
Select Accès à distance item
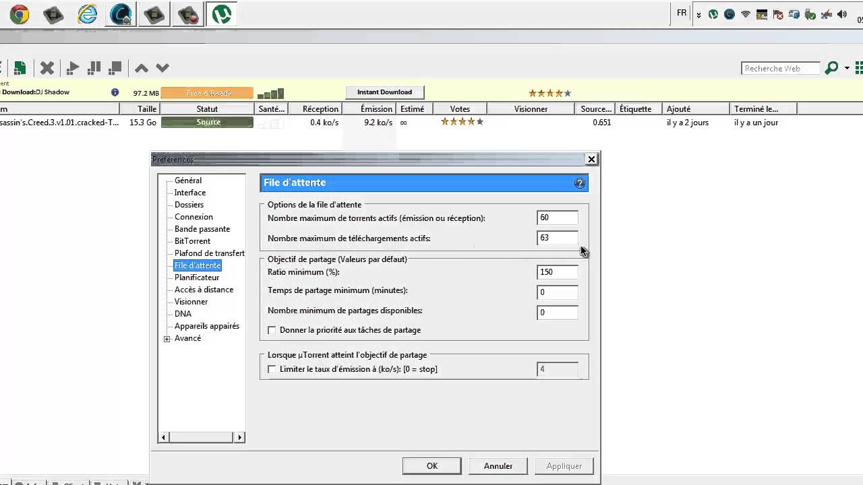204,290
